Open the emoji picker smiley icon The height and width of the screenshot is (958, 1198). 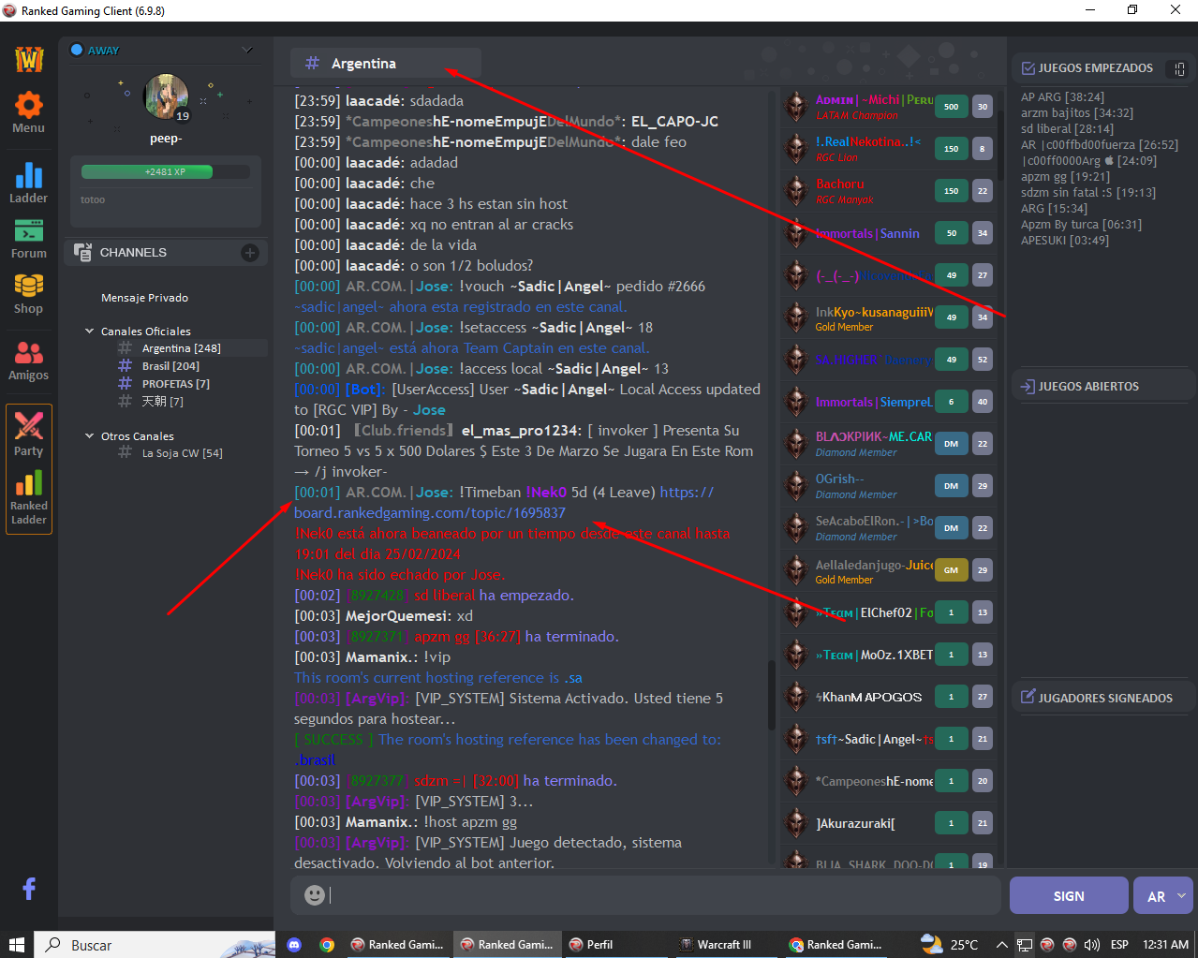pyautogui.click(x=315, y=895)
